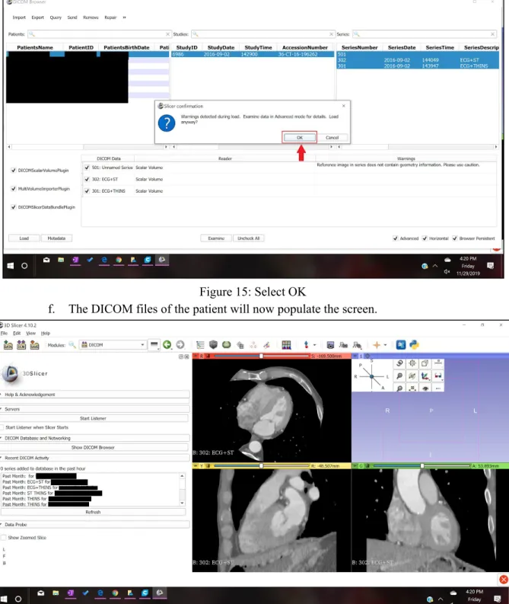
Task: Collapse Recent DICOM Activity section
Action: (x=94, y=458)
